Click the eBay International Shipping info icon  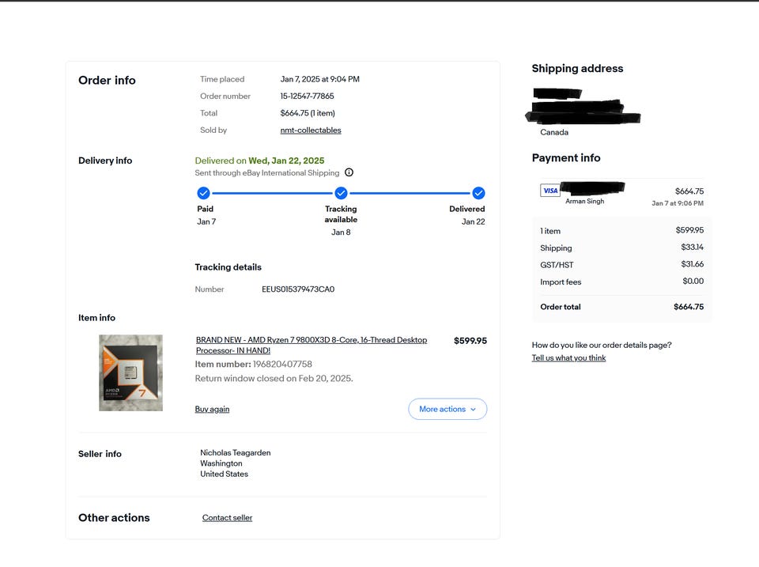click(x=349, y=172)
